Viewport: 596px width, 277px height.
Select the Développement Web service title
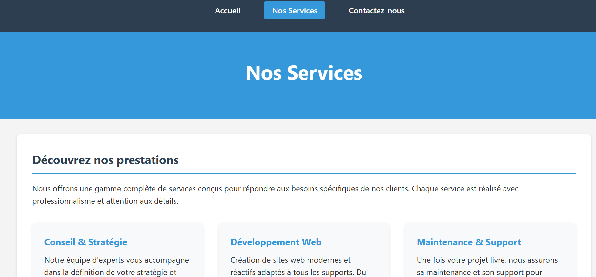click(276, 242)
